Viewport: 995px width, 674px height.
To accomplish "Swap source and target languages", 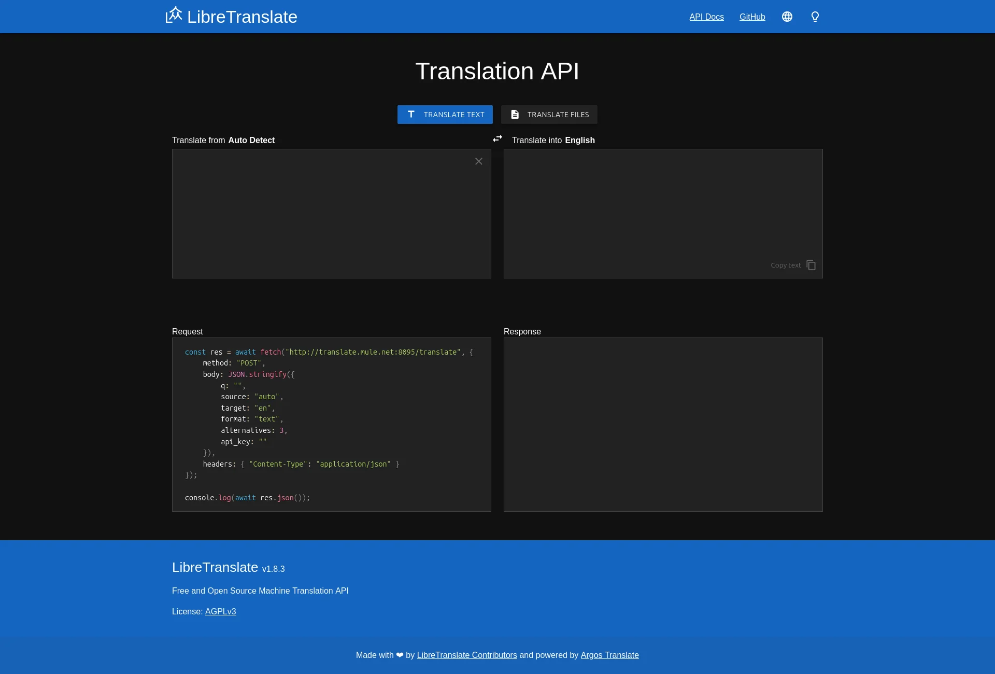I will click(497, 138).
